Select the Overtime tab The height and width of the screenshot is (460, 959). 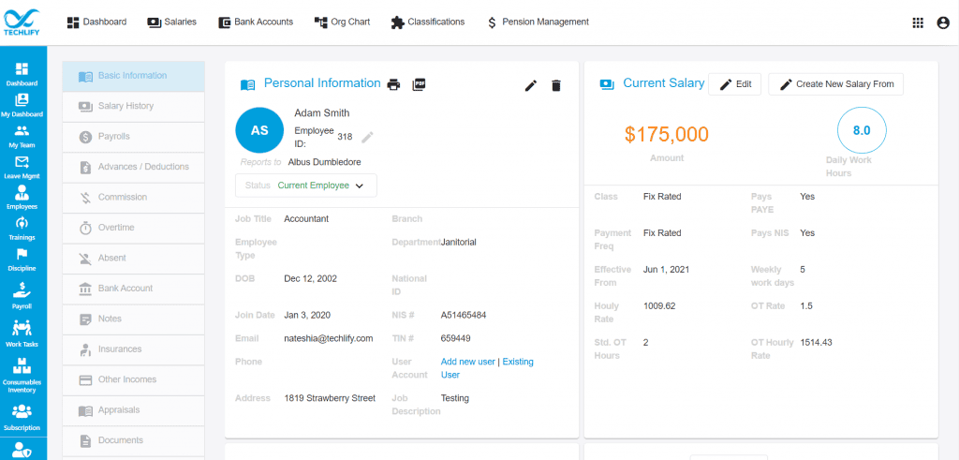[133, 228]
